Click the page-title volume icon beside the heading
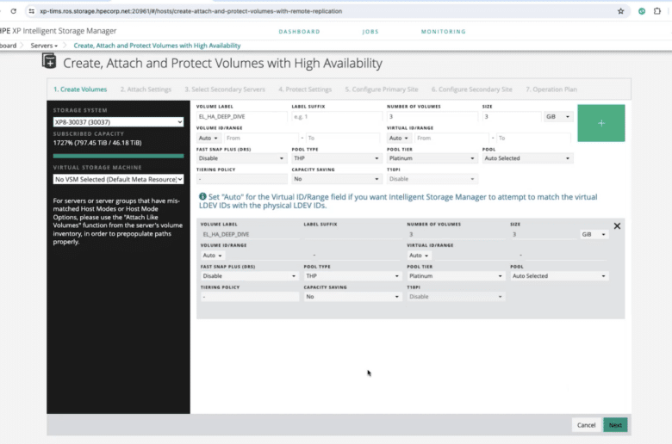 (x=49, y=61)
